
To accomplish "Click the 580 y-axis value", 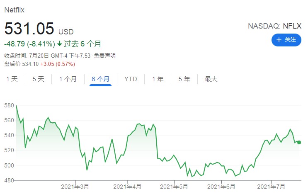I will (x=9, y=105).
